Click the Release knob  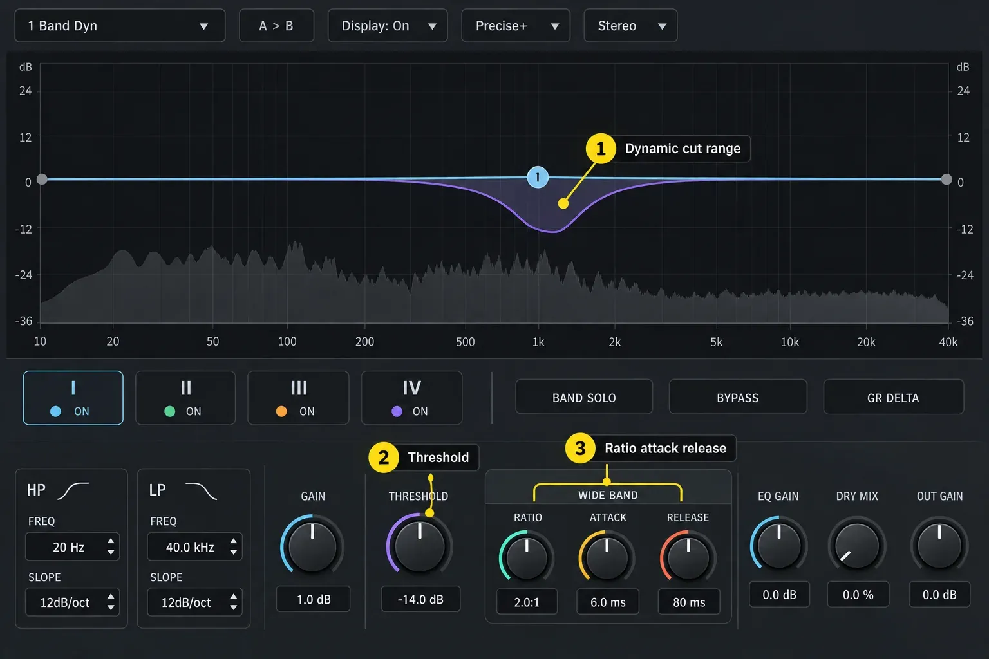click(x=688, y=557)
